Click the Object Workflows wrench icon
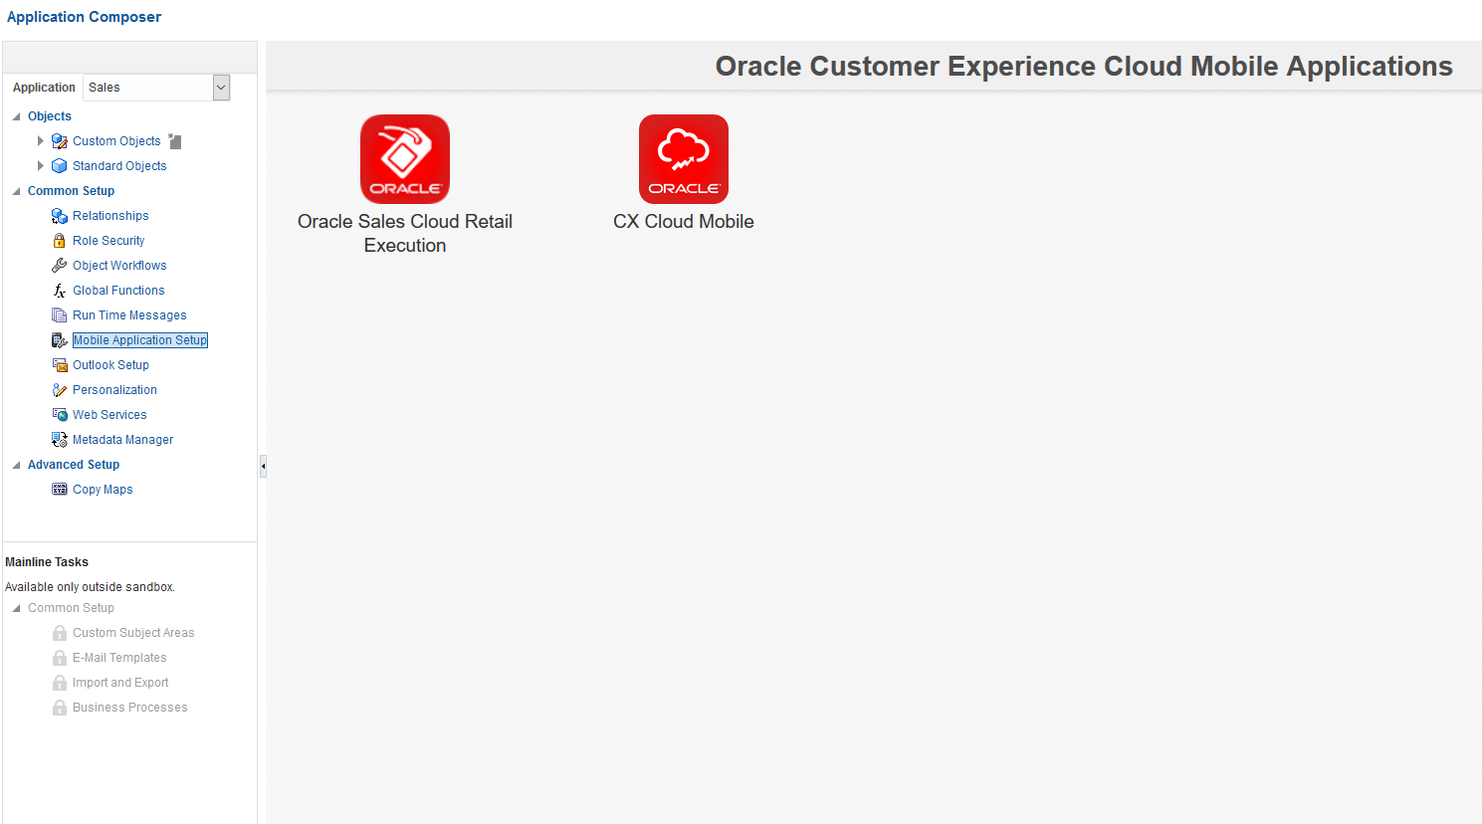Image resolution: width=1482 pixels, height=824 pixels. pos(60,266)
